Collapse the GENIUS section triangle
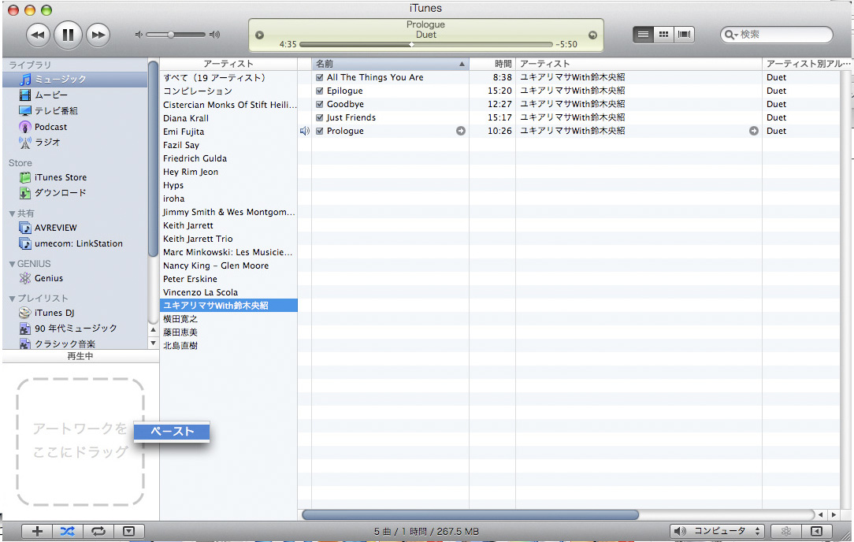854x542 pixels. coord(12,264)
